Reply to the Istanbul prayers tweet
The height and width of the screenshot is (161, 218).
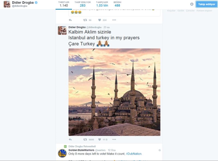coord(70,139)
